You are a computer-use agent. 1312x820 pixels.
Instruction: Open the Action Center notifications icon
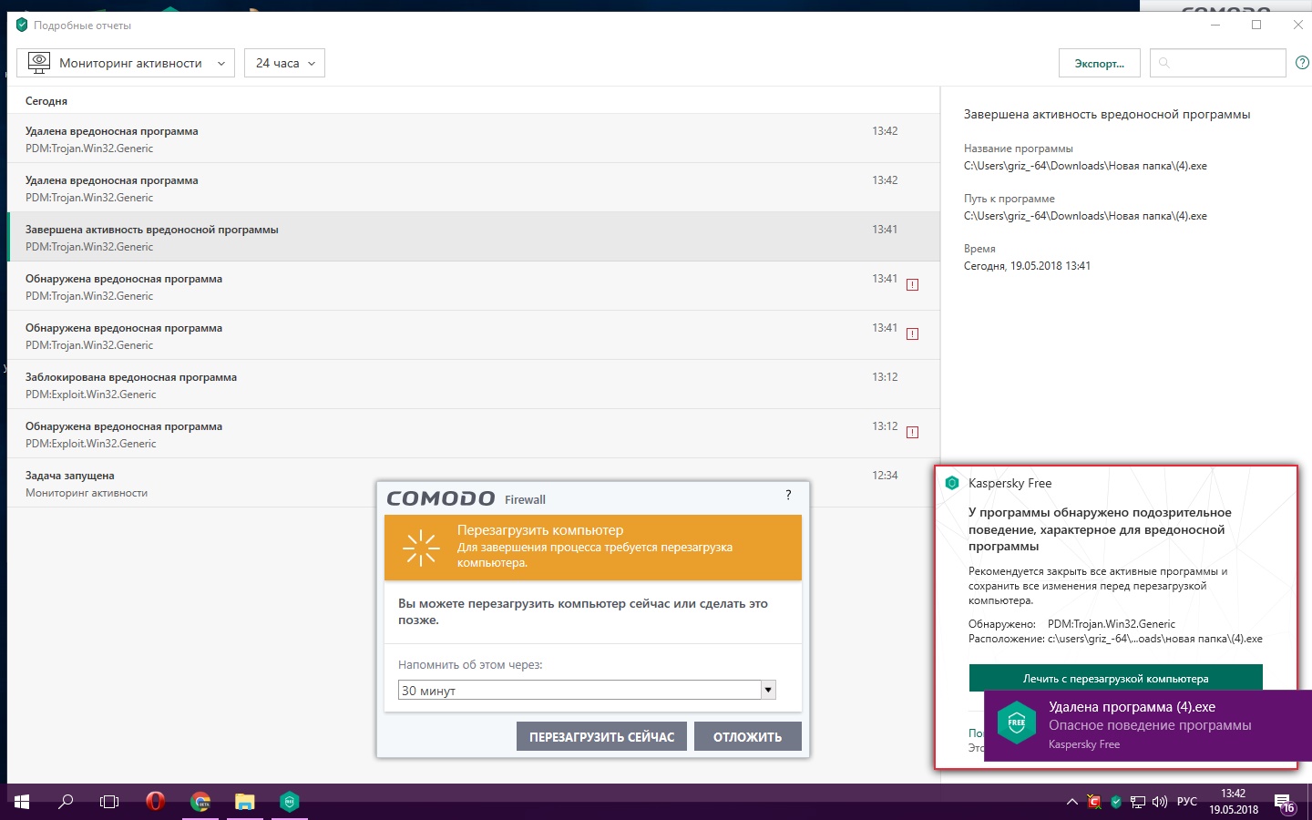1285,803
